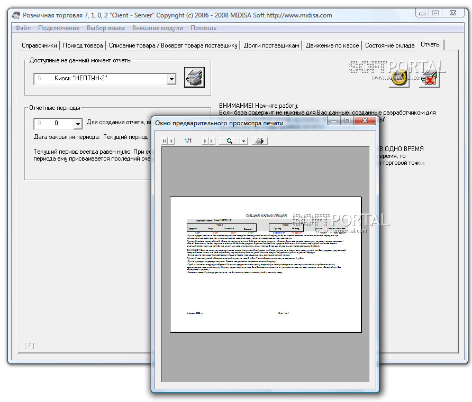Open the Выбор языка menu
This screenshot has width=472, height=402.
(106, 28)
